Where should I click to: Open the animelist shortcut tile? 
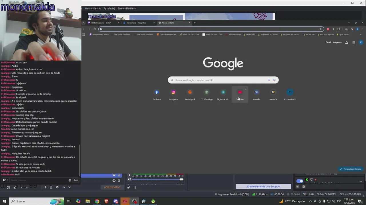pos(256,95)
